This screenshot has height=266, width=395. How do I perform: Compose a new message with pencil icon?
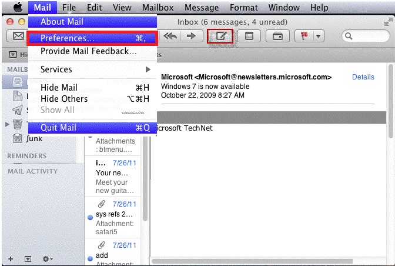[220, 36]
